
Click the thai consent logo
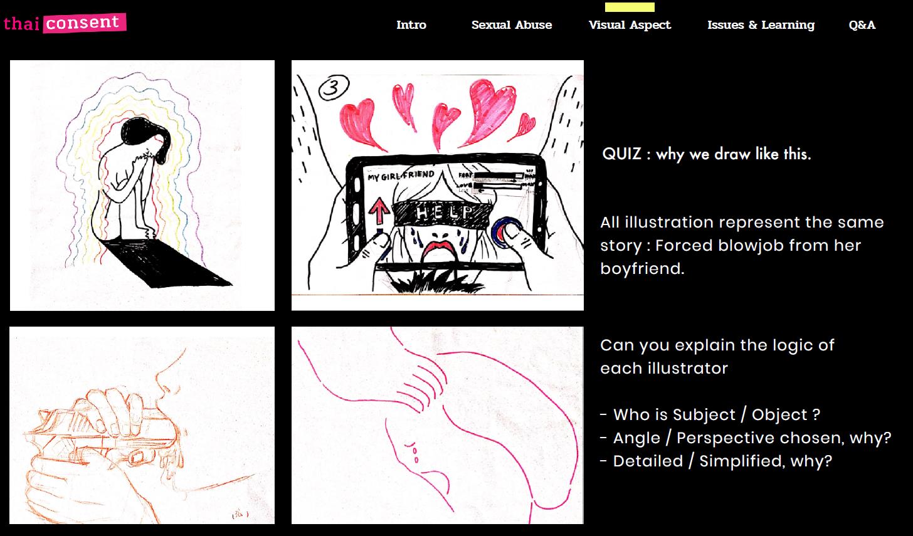tap(65, 23)
